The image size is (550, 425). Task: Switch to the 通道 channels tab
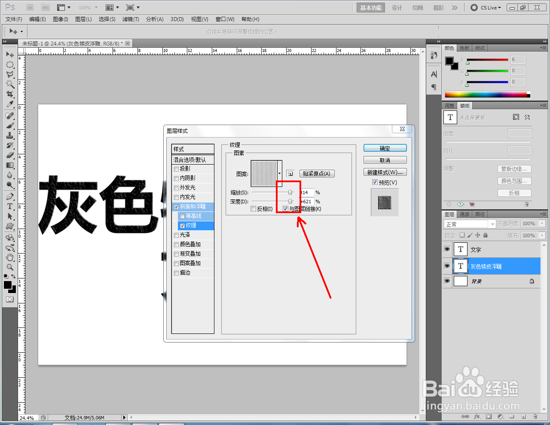tap(464, 214)
